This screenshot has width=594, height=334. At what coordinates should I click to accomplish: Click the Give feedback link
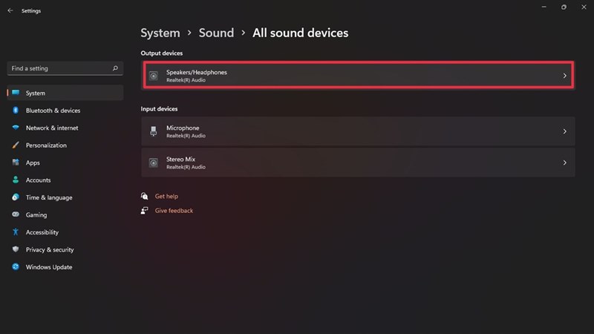pyautogui.click(x=174, y=211)
